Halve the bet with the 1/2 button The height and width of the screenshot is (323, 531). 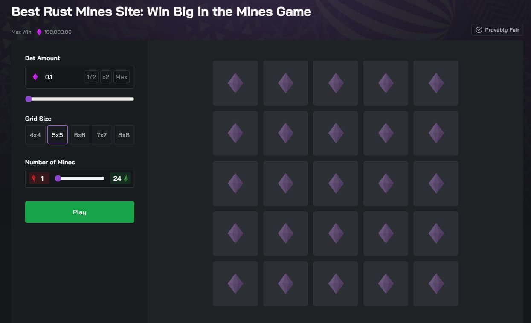point(92,77)
